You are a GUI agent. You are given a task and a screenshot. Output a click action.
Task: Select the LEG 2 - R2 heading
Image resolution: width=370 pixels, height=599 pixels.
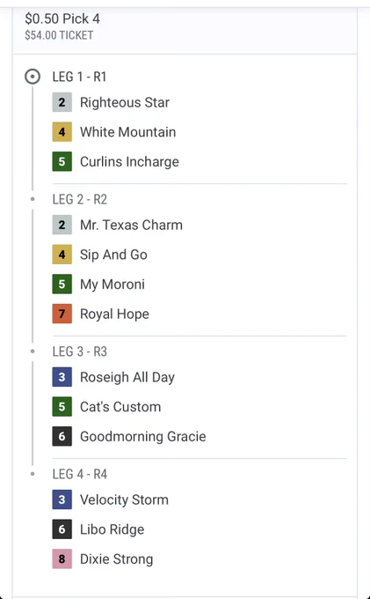80,199
